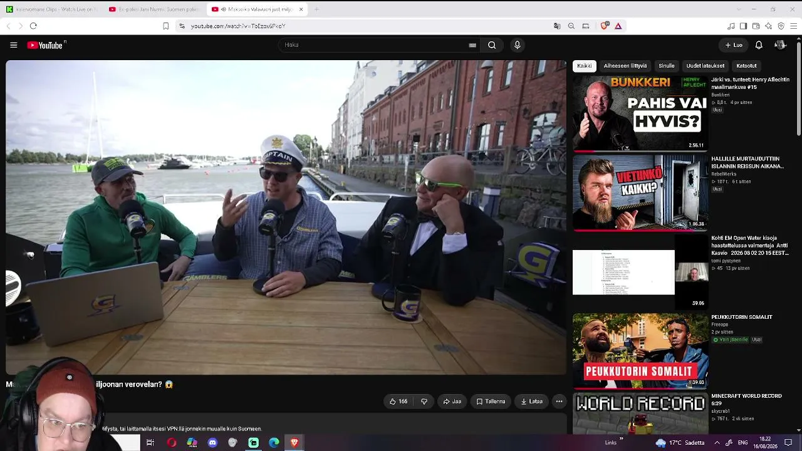Open Task View on the taskbar

(x=150, y=443)
